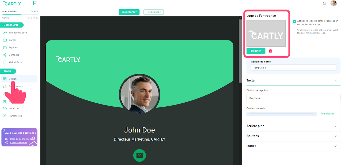Click the Cartes usage progress bar
This screenshot has width=342, height=165.
[x=20, y=15]
